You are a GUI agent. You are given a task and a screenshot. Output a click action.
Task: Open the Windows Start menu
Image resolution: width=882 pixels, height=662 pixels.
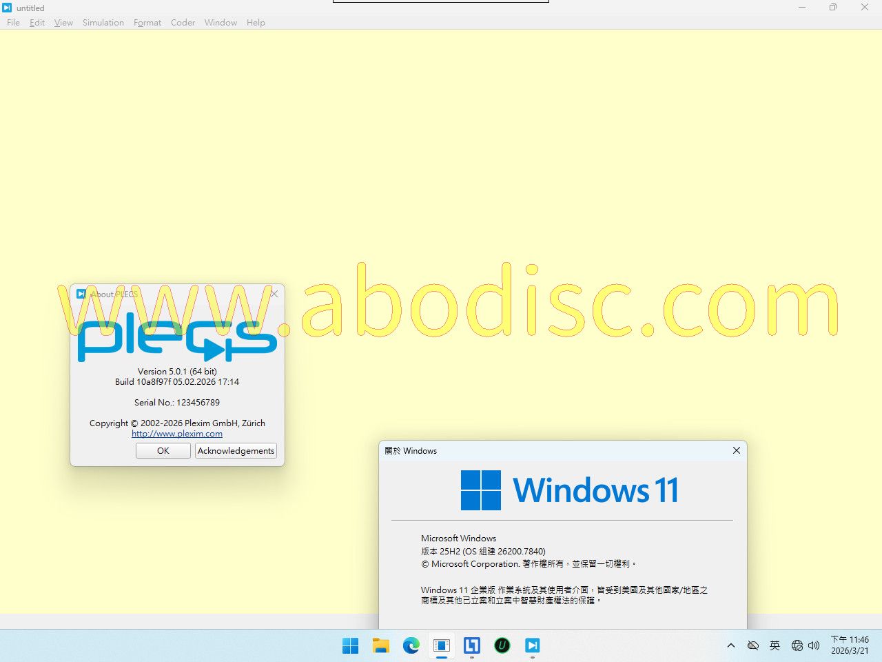350,645
